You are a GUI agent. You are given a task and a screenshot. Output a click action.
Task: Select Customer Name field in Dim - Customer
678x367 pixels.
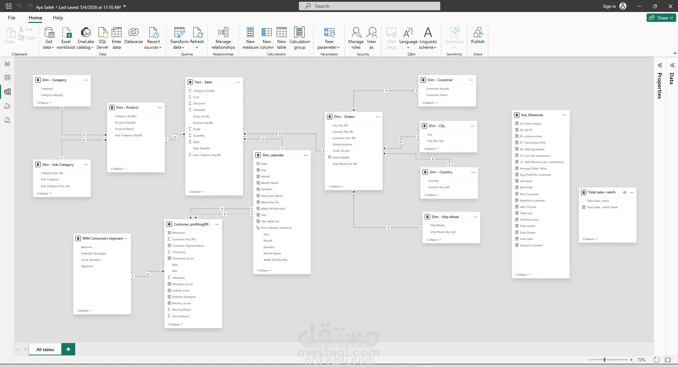click(437, 95)
